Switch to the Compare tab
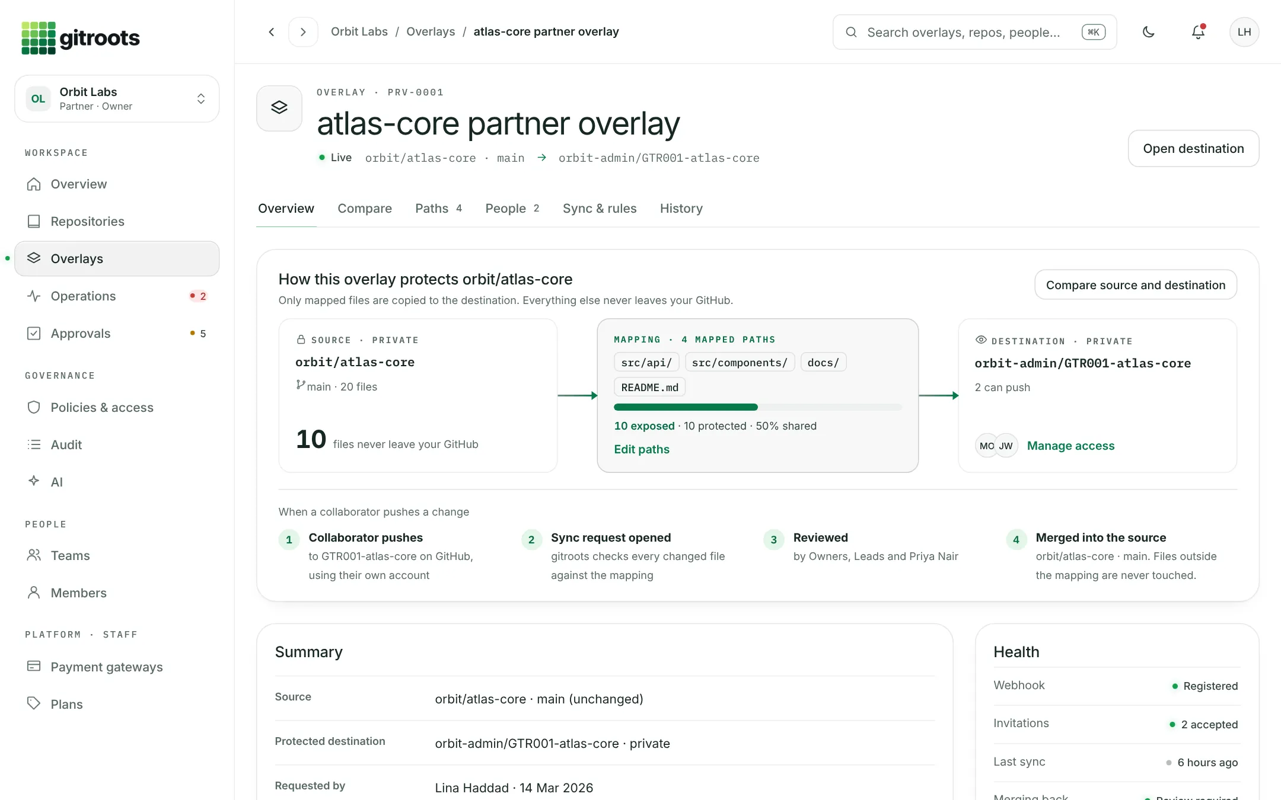 [365, 209]
